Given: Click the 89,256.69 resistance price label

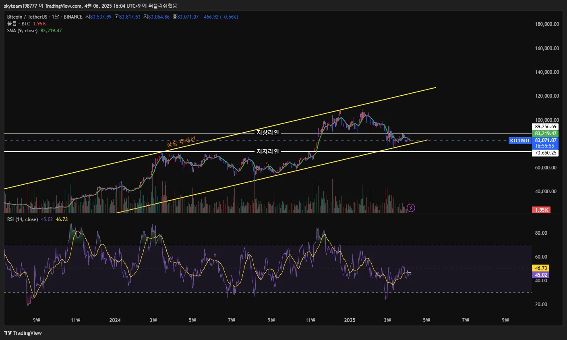Looking at the screenshot, I should 546,127.
